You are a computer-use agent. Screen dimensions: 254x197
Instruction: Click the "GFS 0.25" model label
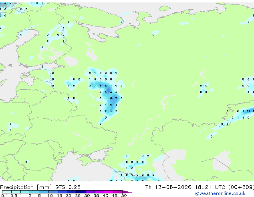[68, 187]
